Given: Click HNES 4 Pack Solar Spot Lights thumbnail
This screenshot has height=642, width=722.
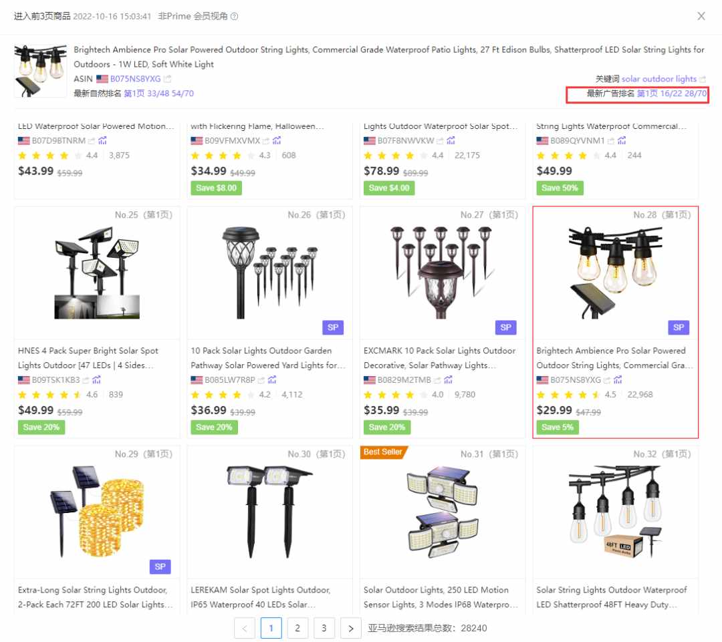Looking at the screenshot, I should 97,273.
